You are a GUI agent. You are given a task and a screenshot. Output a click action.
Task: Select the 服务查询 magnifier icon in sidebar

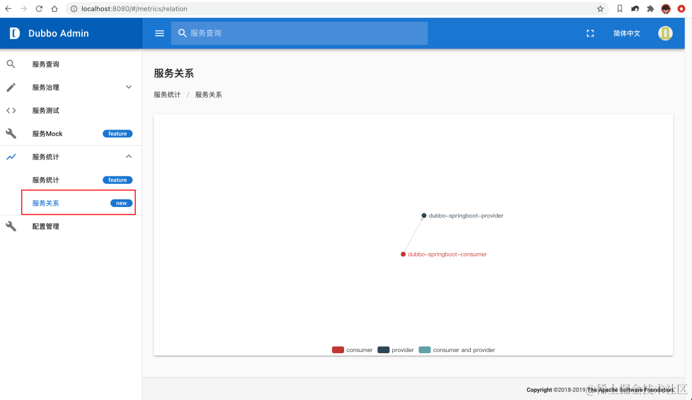tap(11, 64)
